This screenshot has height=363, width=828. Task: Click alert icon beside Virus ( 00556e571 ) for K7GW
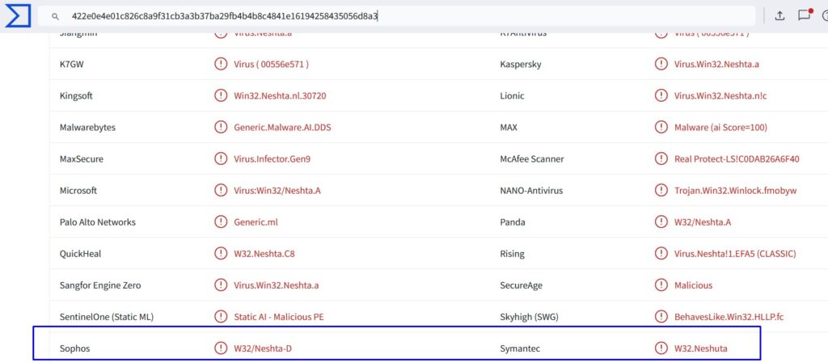(x=220, y=64)
